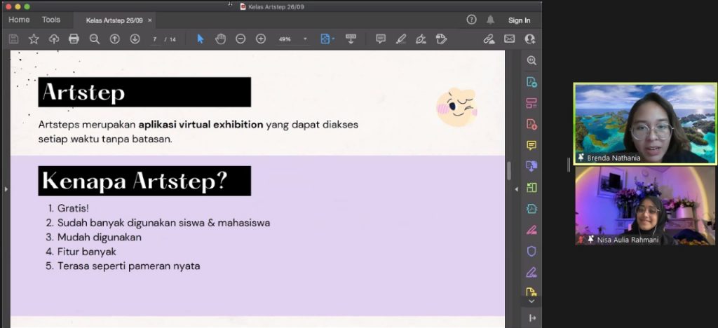Select Brenda Nathania video thumbnail

(x=645, y=123)
